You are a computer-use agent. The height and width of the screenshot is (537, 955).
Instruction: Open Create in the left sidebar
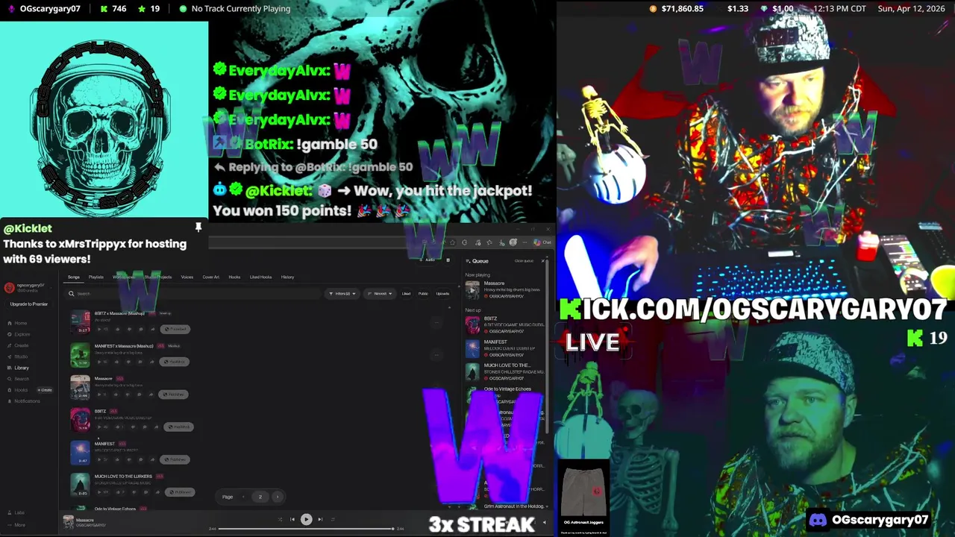18,345
